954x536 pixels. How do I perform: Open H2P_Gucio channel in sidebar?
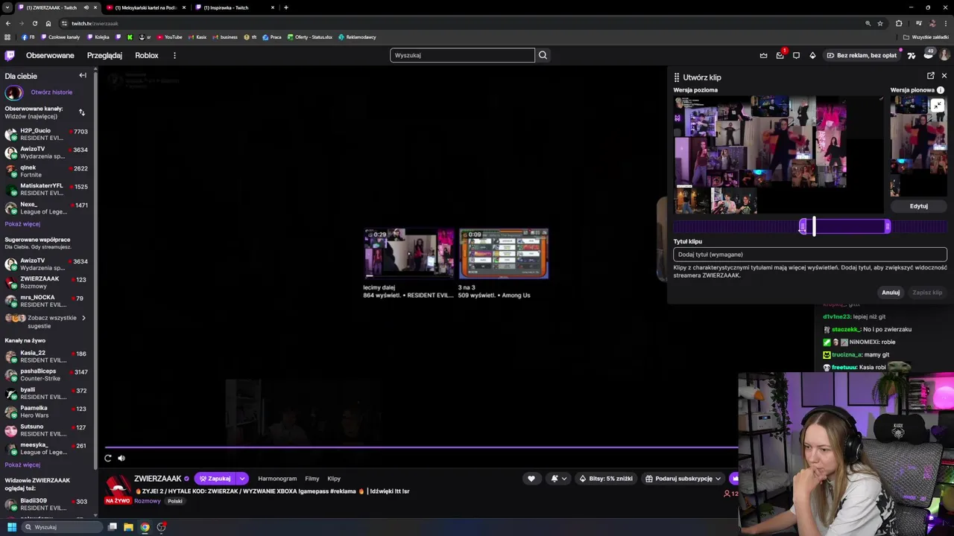pos(46,134)
